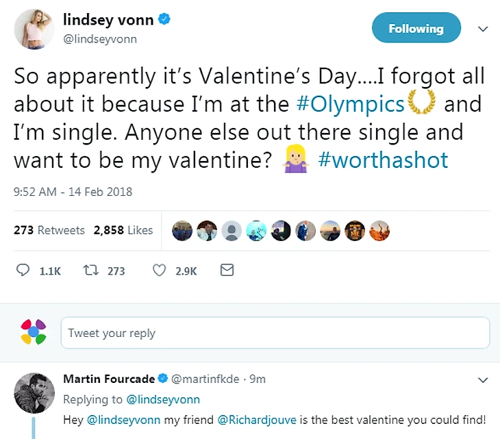
Task: Click the first liker avatar thumbnail
Action: click(x=182, y=231)
